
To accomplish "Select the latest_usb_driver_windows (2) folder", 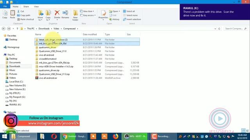I will click(x=87, y=40).
